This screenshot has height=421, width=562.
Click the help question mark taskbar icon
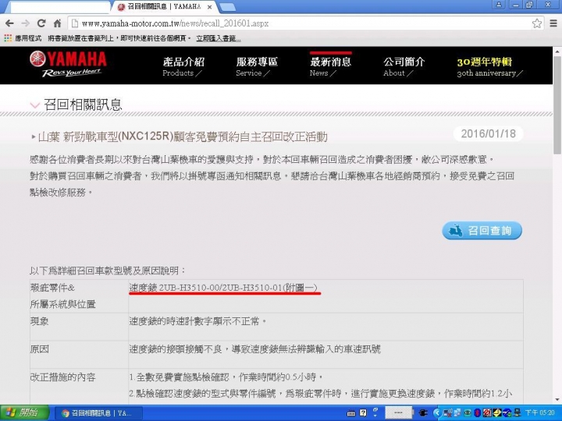[363, 412]
